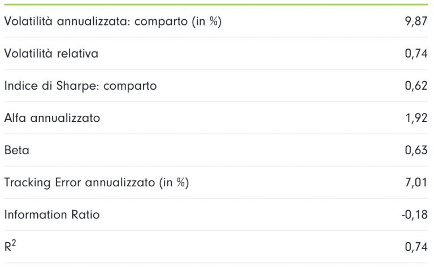Select the Tracking Error value 7,01
This screenshot has width=434, height=267.
click(419, 183)
